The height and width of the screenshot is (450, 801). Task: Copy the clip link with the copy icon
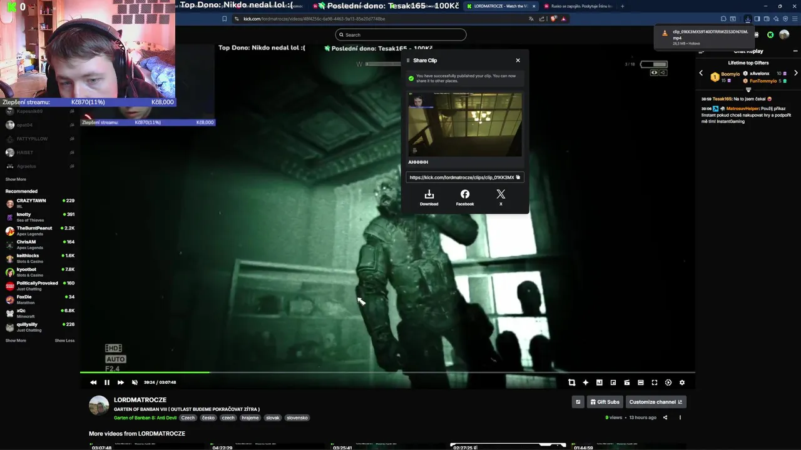(518, 177)
